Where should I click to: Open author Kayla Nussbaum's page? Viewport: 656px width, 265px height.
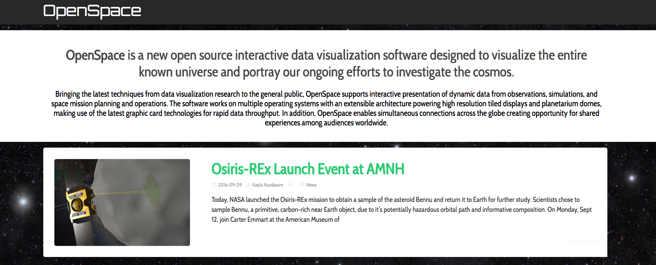[x=267, y=185]
